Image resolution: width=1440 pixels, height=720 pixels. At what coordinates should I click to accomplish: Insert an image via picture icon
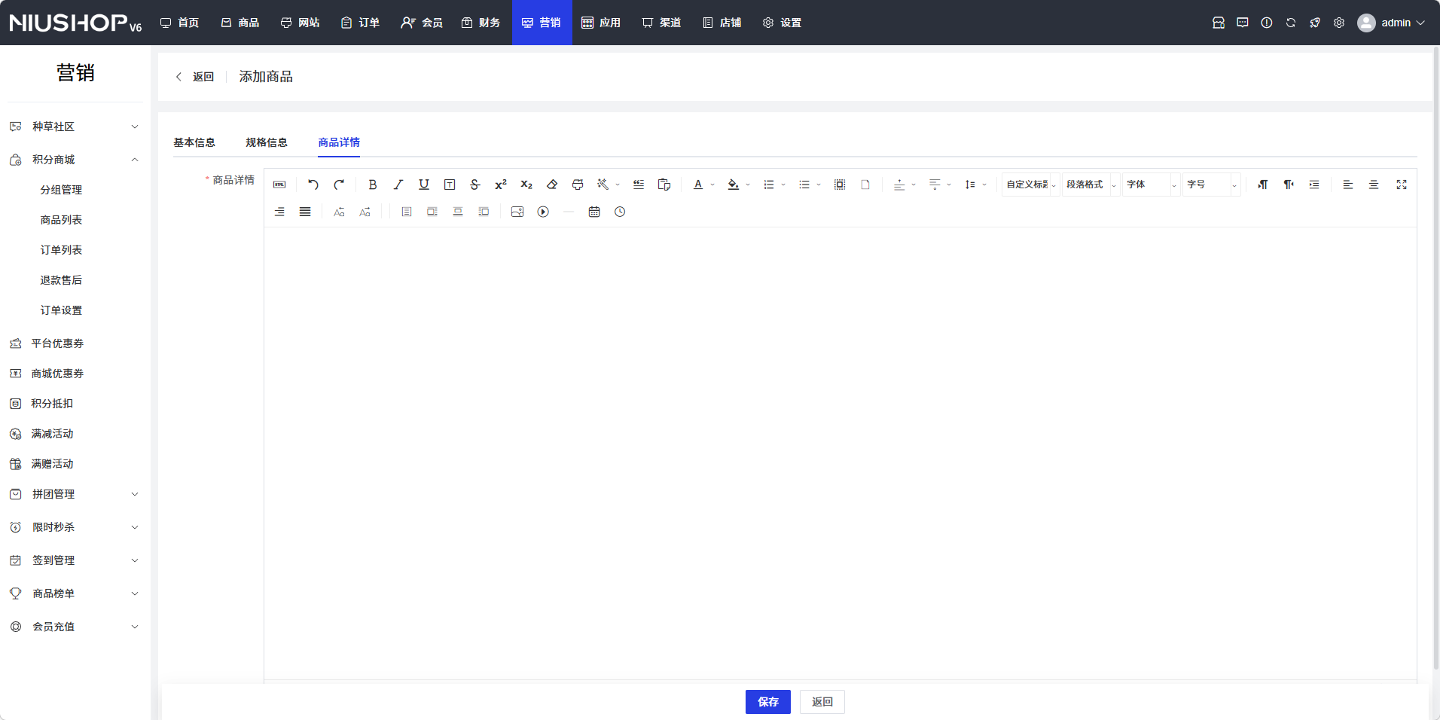click(x=517, y=212)
